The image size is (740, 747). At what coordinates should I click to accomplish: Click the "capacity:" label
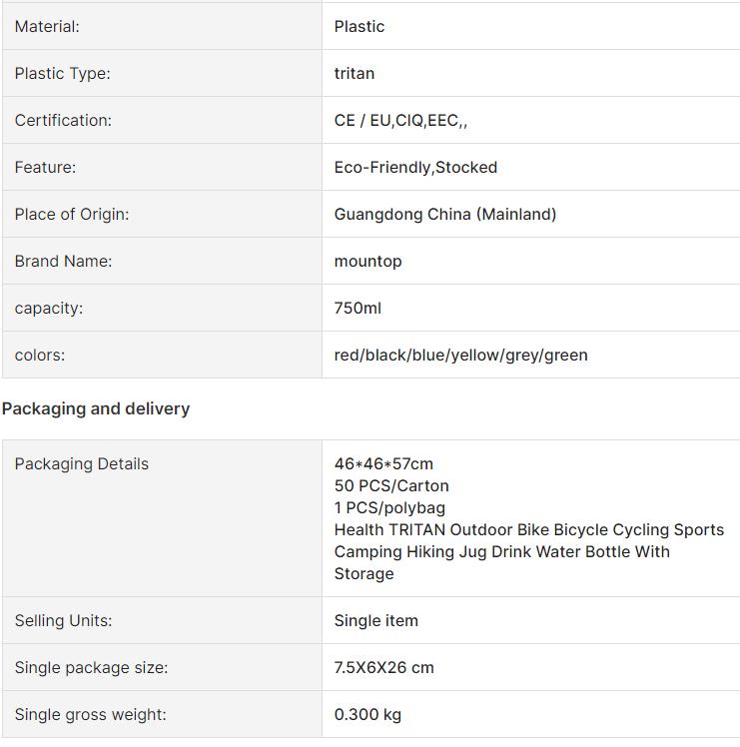point(49,309)
